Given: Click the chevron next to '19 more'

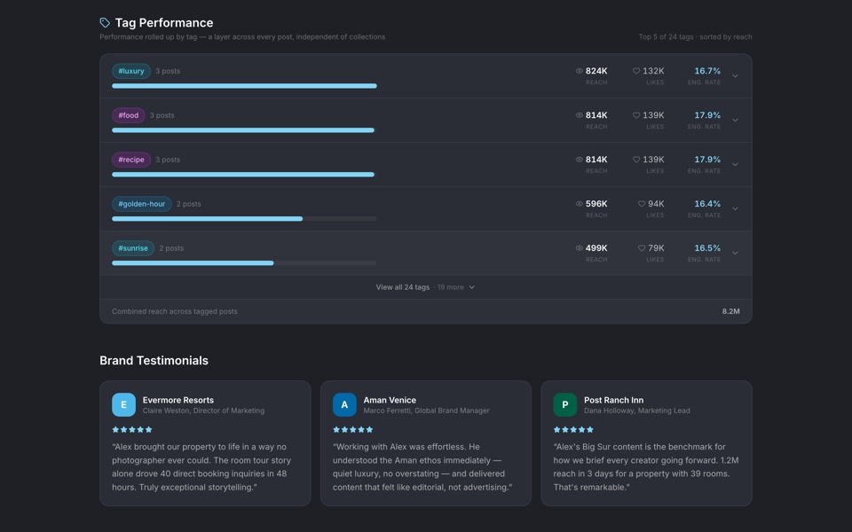Looking at the screenshot, I should pos(471,287).
